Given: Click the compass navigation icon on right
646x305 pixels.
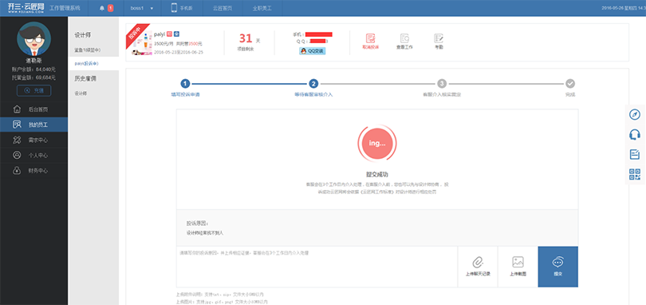Looking at the screenshot, I should pyautogui.click(x=635, y=114).
